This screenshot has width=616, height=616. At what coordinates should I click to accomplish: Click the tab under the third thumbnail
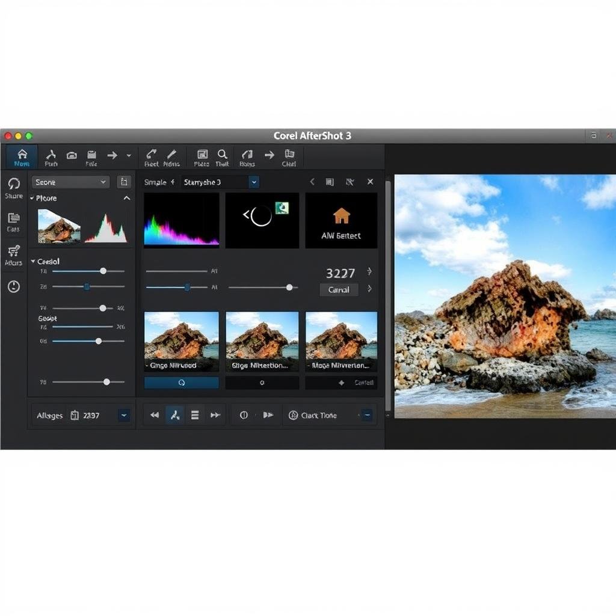point(342,383)
